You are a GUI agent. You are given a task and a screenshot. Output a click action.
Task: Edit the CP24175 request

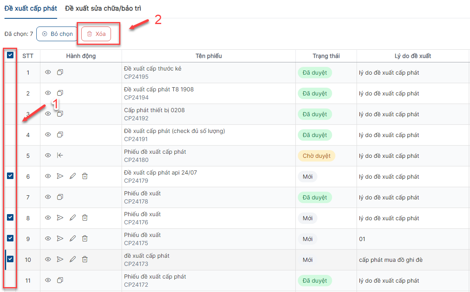click(x=73, y=239)
